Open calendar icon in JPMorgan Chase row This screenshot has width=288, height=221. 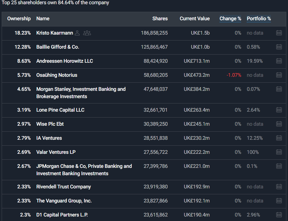click(279, 166)
